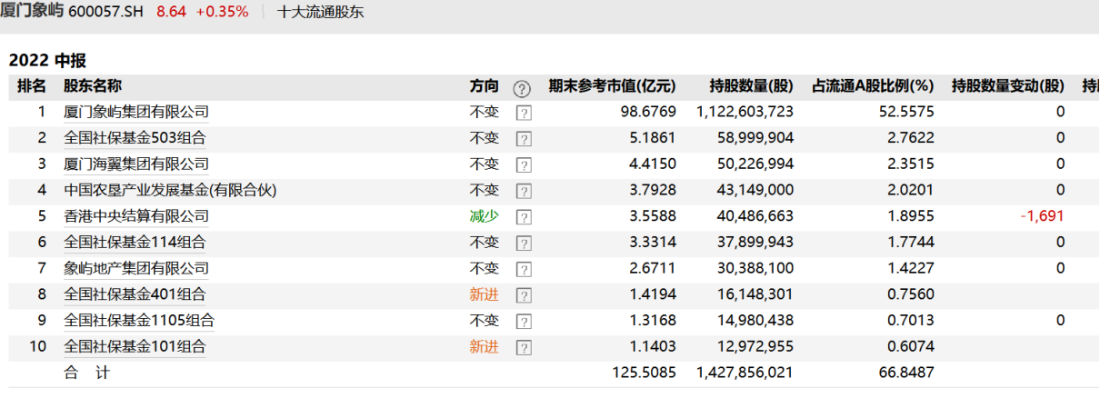Open shareholder link 象屿地产集团有限公司
The image size is (1100, 398).
tap(136, 268)
